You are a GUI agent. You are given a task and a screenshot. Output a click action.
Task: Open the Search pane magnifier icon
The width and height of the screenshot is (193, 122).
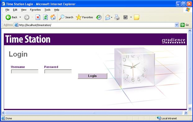pyautogui.click(x=61, y=17)
